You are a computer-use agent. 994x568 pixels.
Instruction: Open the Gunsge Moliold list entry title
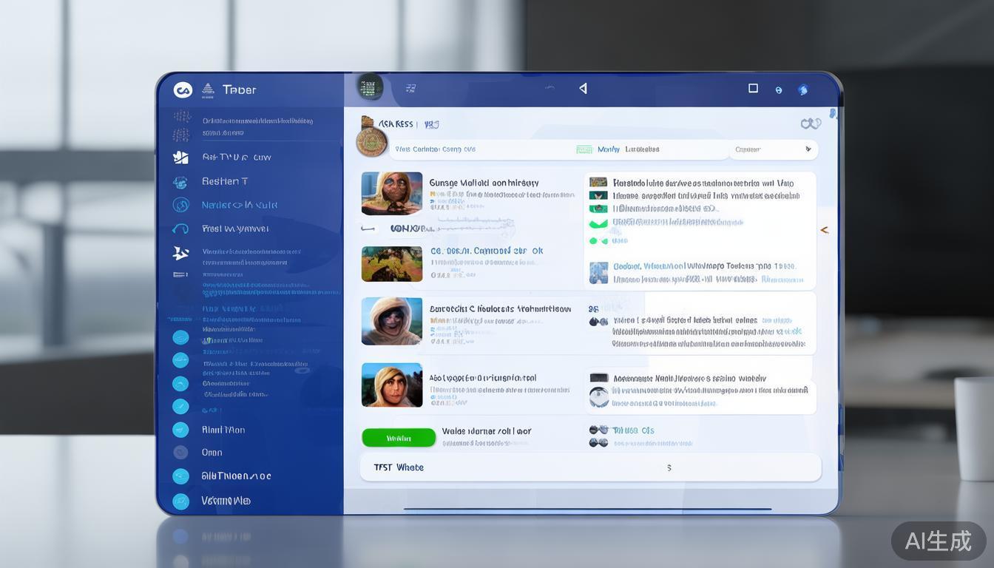tap(484, 183)
